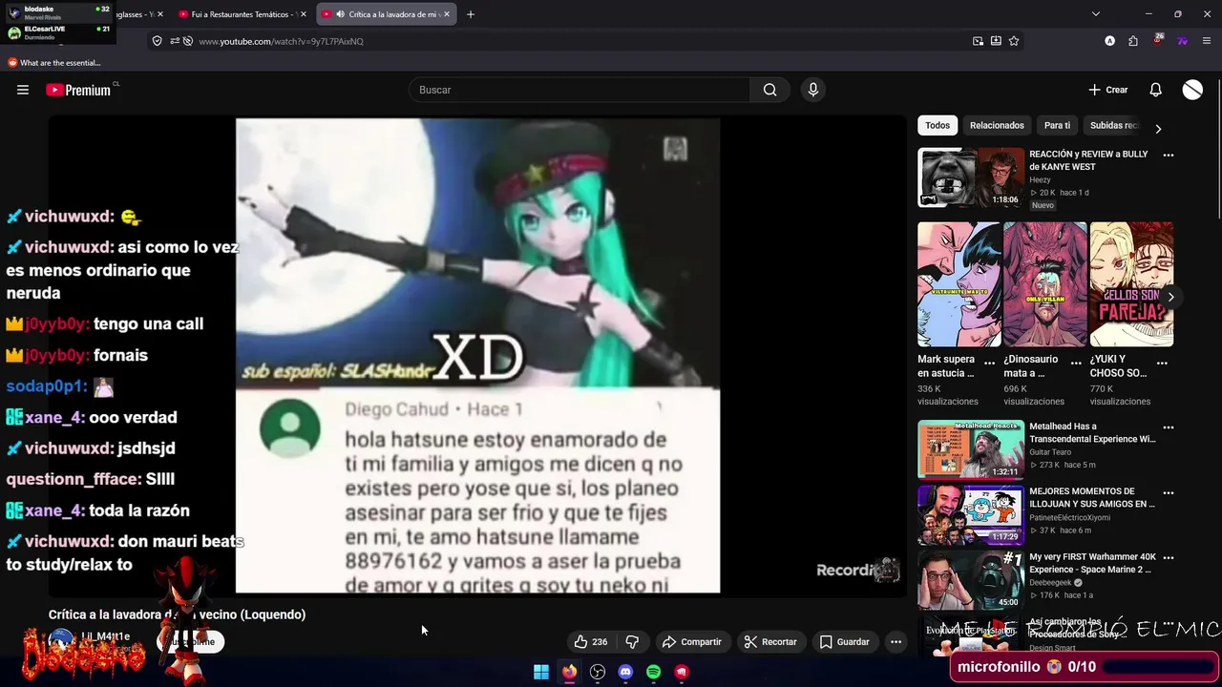Click the Recortar clip button
The width and height of the screenshot is (1222, 687).
tap(770, 642)
